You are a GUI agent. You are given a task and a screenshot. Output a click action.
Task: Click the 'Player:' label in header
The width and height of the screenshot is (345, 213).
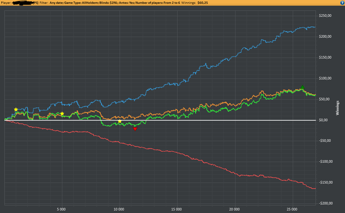click(6, 3)
